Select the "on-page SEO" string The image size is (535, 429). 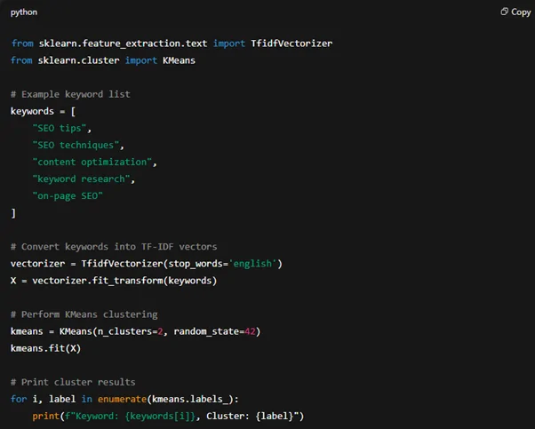(x=68, y=196)
